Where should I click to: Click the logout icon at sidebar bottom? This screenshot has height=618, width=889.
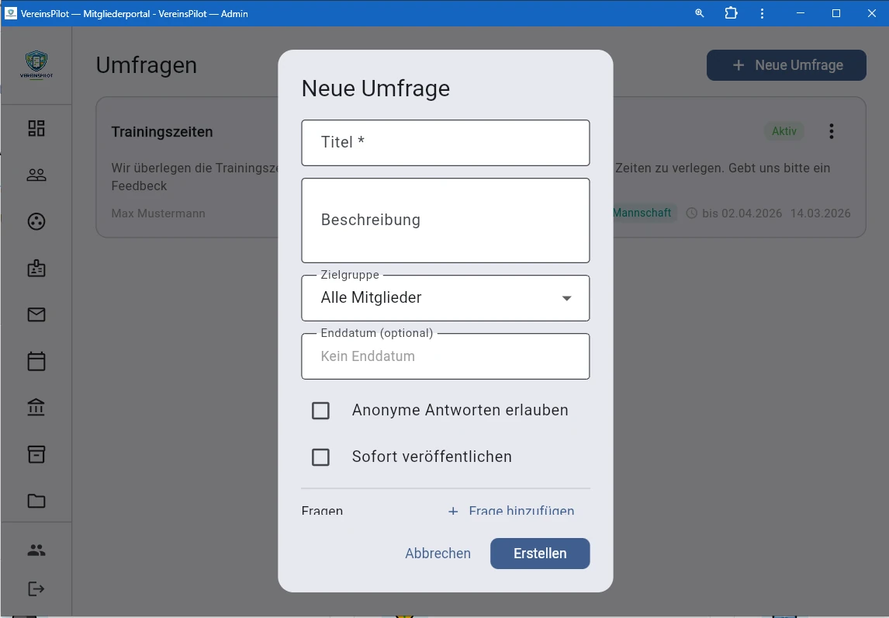tap(36, 588)
